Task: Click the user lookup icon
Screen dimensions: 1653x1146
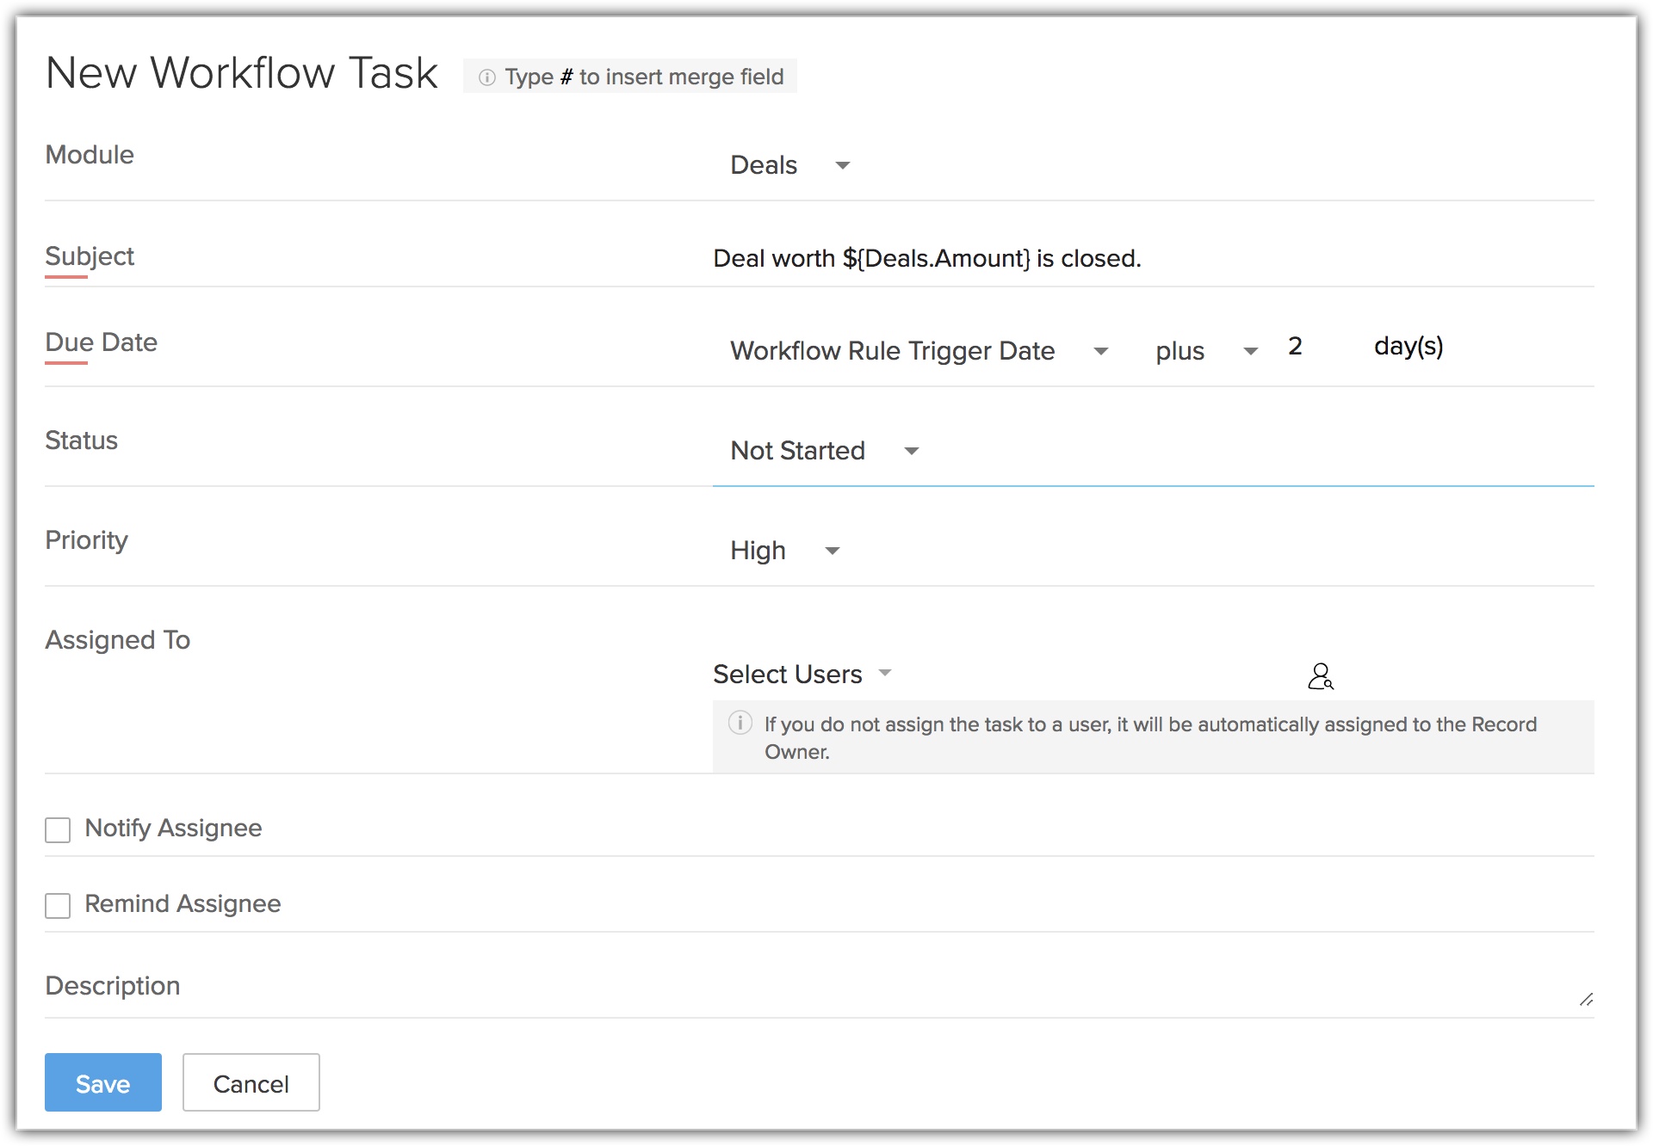Action: pos(1320,676)
